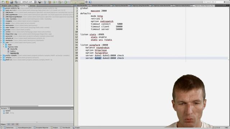Close the Favorites tab via its x
Screen dimensions: 230x129
click(x=27, y=6)
